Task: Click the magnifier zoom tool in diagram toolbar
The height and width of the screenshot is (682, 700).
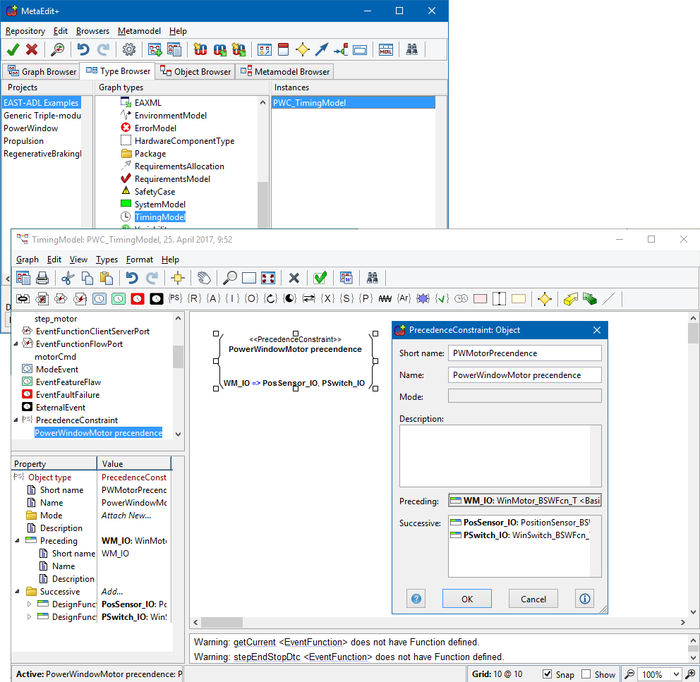Action: (x=230, y=278)
